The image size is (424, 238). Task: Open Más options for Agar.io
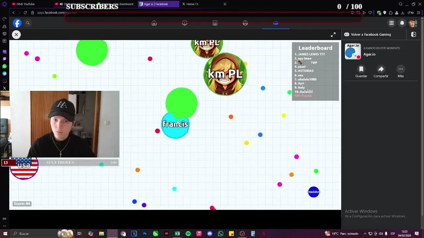pyautogui.click(x=400, y=72)
